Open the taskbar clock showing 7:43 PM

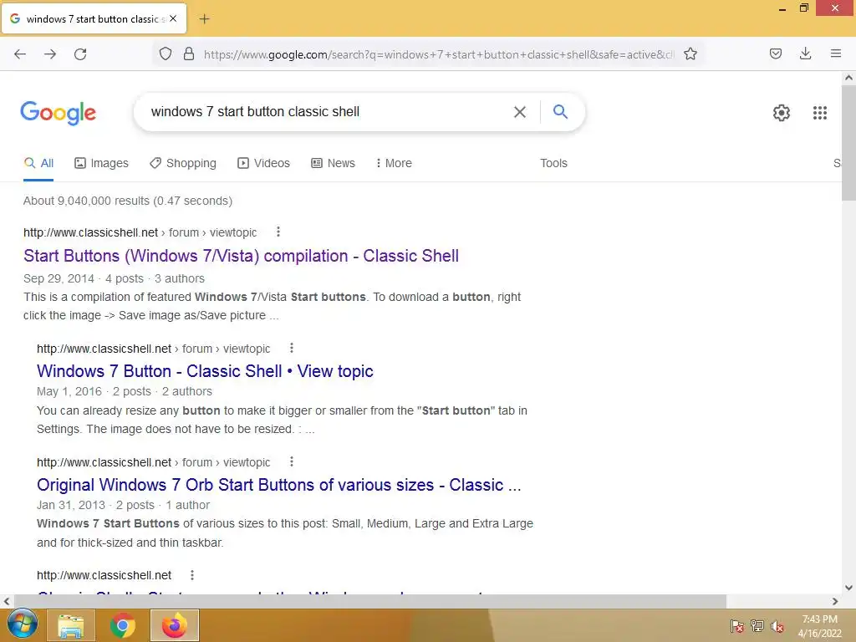[819, 626]
